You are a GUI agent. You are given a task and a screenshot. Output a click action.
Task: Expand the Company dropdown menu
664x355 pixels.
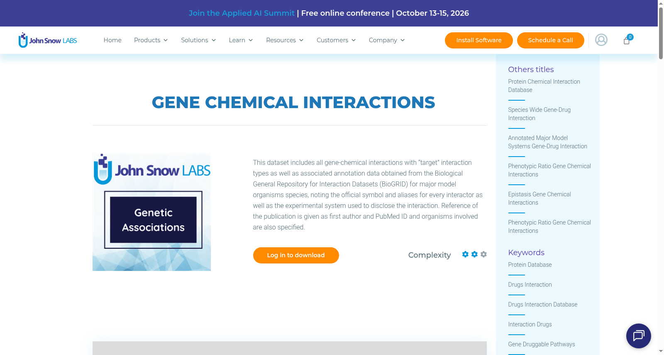click(x=387, y=40)
